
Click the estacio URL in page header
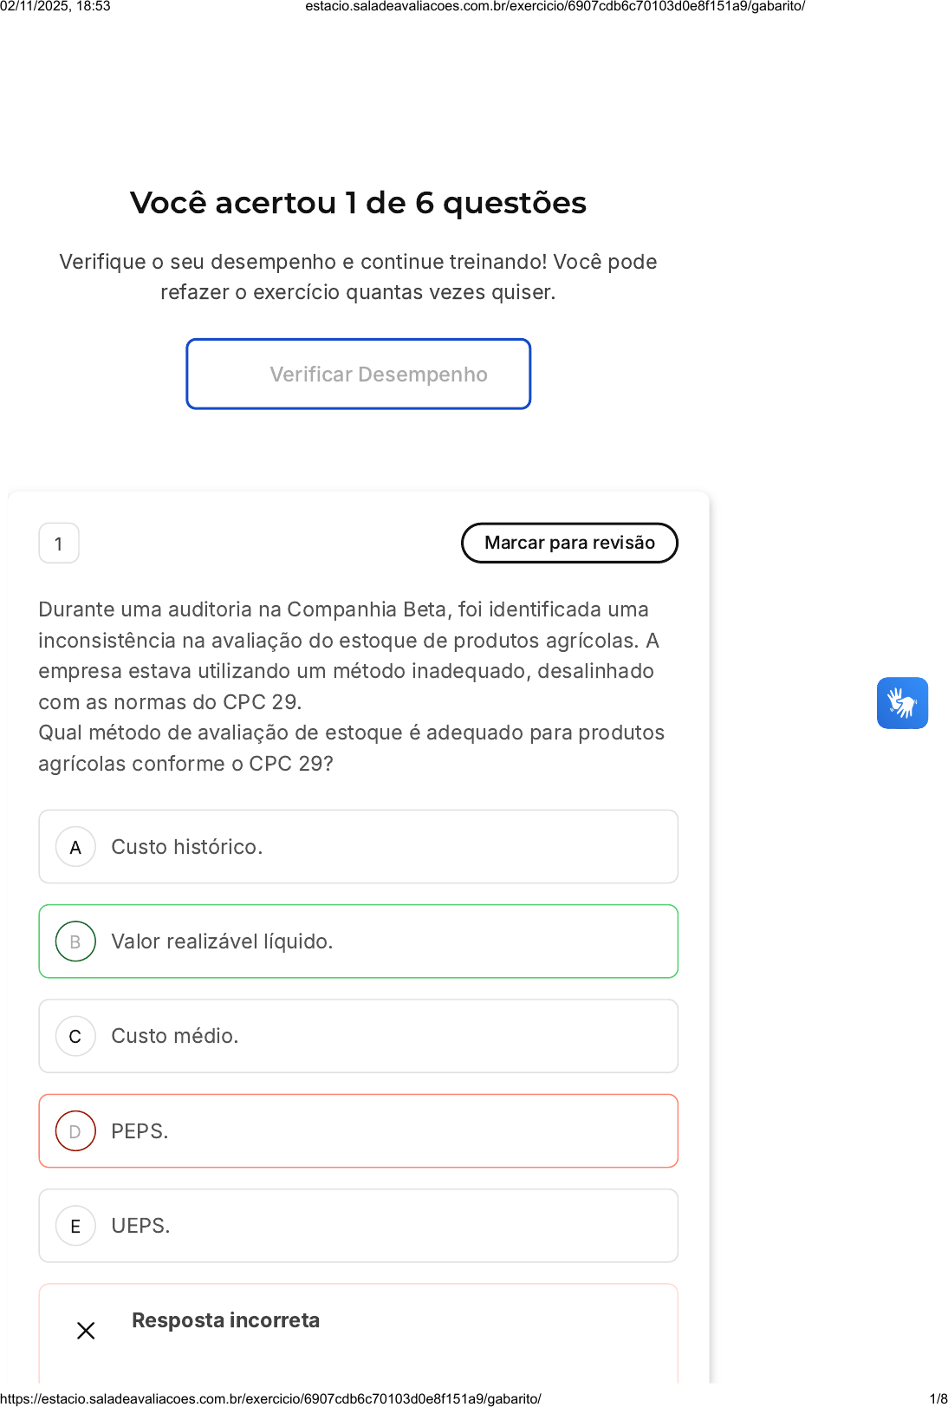pyautogui.click(x=555, y=6)
